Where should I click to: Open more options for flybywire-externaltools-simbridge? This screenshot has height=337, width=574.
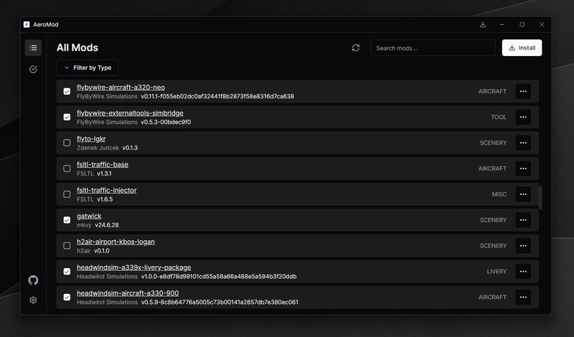pos(523,117)
